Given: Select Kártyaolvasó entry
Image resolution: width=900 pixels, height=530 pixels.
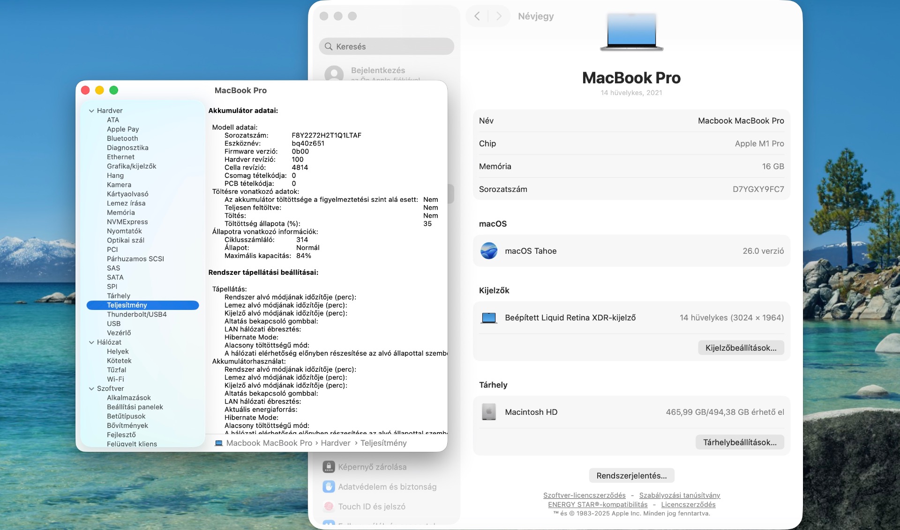Looking at the screenshot, I should [127, 194].
